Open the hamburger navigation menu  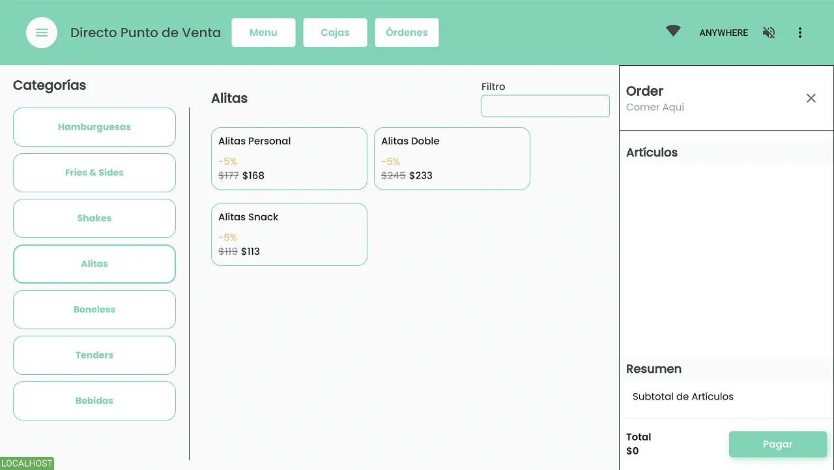coord(42,33)
